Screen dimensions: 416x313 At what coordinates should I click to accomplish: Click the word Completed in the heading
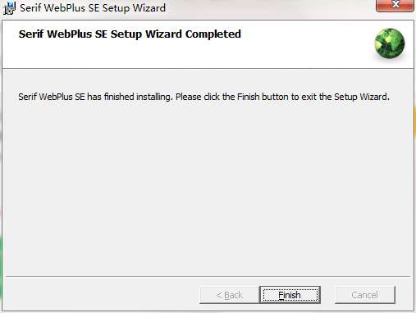pos(213,34)
